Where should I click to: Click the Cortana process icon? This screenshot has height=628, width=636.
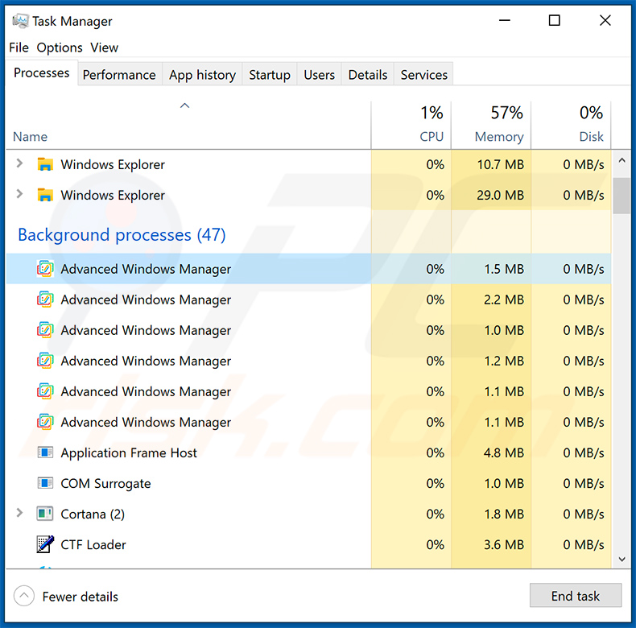tap(45, 514)
